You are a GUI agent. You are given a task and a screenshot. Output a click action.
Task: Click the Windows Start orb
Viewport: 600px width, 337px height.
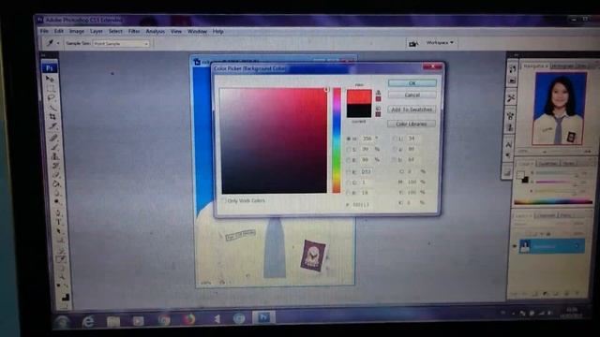click(63, 322)
